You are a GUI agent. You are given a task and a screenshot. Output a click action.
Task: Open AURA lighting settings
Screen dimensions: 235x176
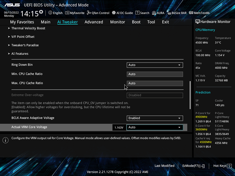coord(158,13)
